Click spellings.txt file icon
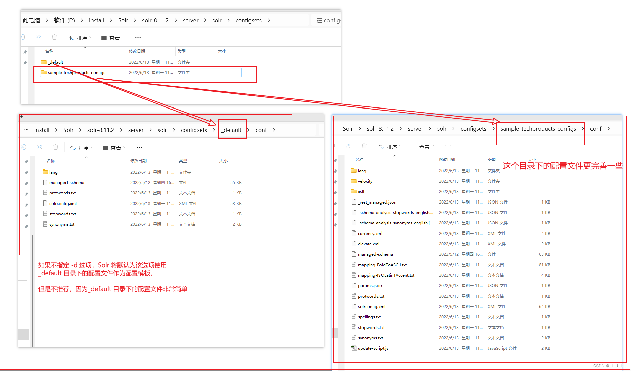 tap(354, 317)
